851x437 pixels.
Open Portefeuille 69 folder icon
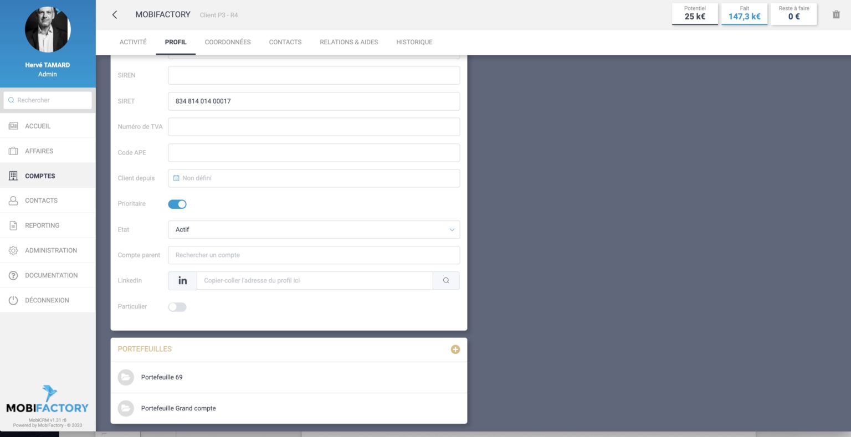[x=126, y=377]
